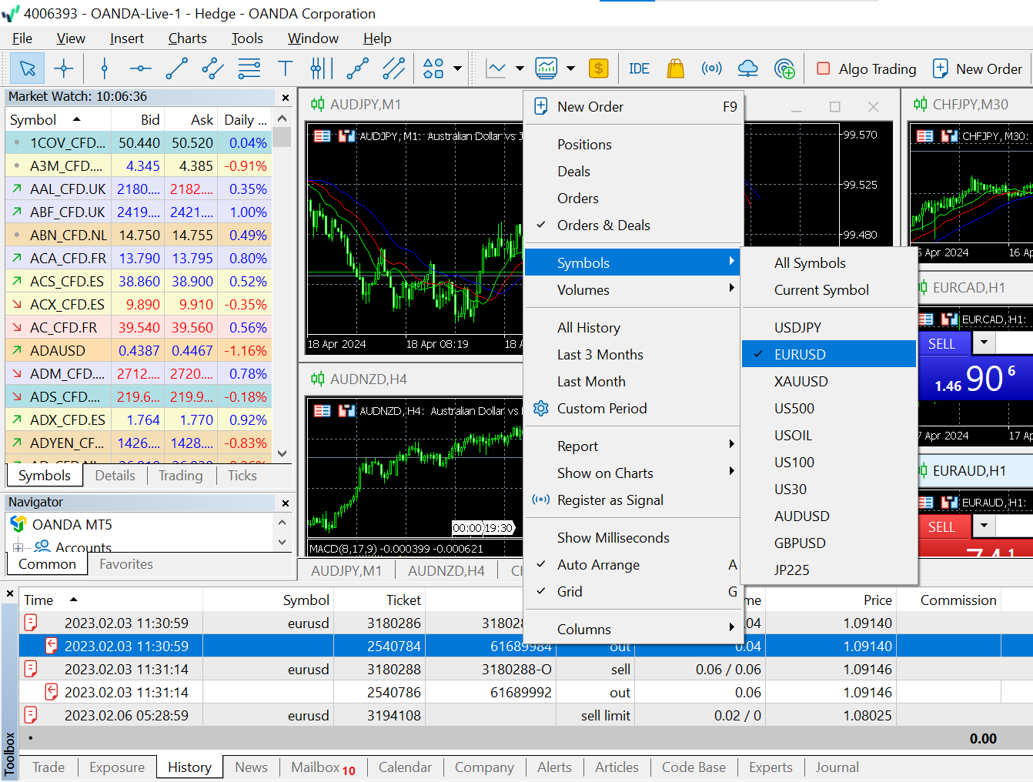Click New Order toolbar button
The height and width of the screenshot is (782, 1033).
[x=978, y=69]
